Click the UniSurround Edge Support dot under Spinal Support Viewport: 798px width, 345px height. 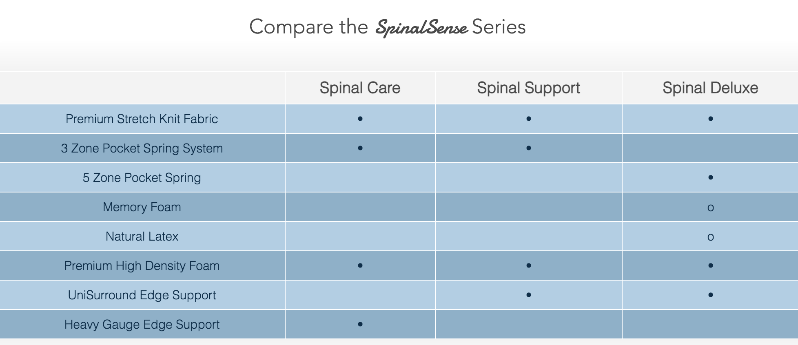tap(528, 295)
